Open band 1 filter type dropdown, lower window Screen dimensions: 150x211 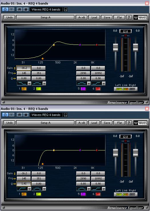click(x=29, y=189)
